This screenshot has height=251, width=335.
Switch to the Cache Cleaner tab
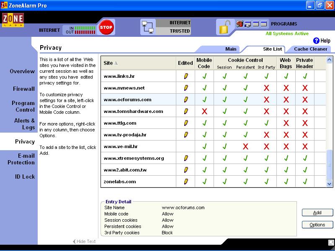coord(310,49)
